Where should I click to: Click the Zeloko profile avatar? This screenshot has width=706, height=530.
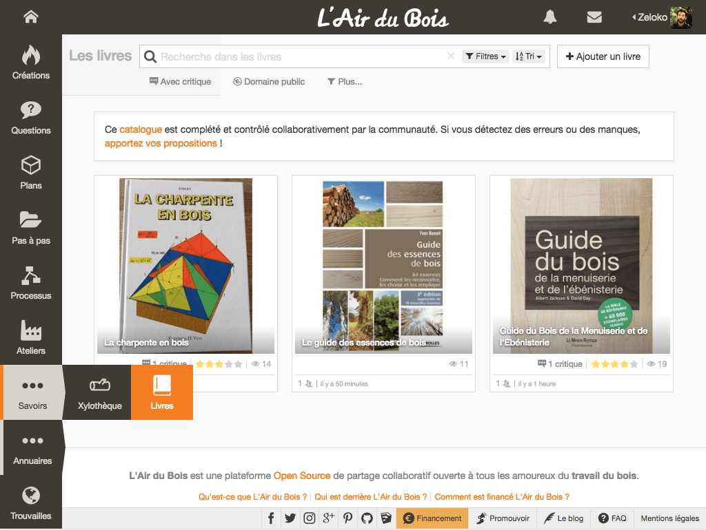click(x=681, y=17)
